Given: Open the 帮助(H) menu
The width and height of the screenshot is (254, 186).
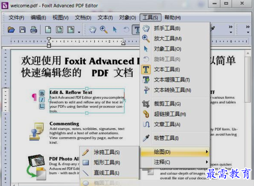Looking at the screenshot, I should [x=173, y=18].
